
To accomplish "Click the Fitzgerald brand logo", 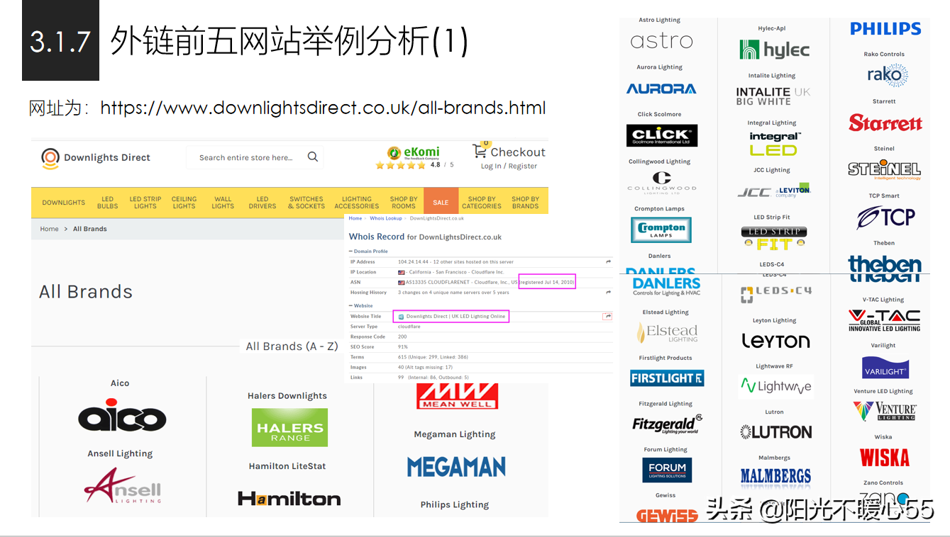I will tap(667, 424).
